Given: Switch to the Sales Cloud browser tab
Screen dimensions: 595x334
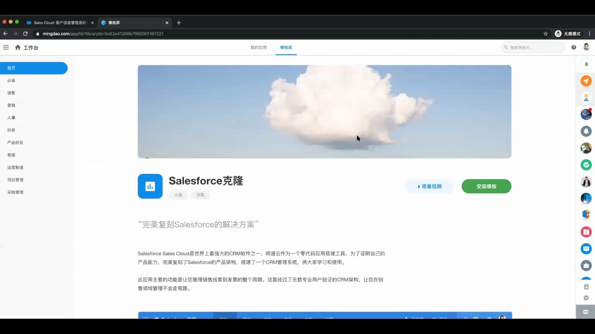Looking at the screenshot, I should point(60,23).
